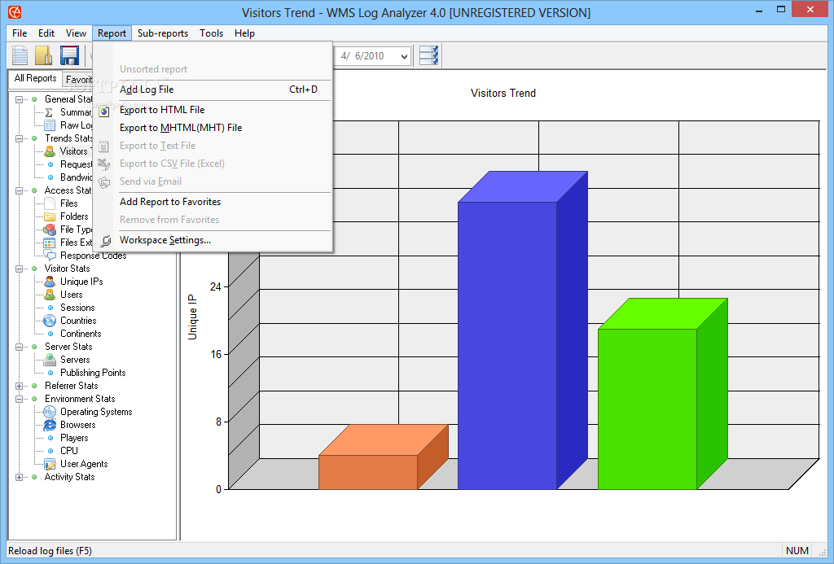Click the New workspace document icon
Screen dimensions: 834x564
tap(20, 55)
